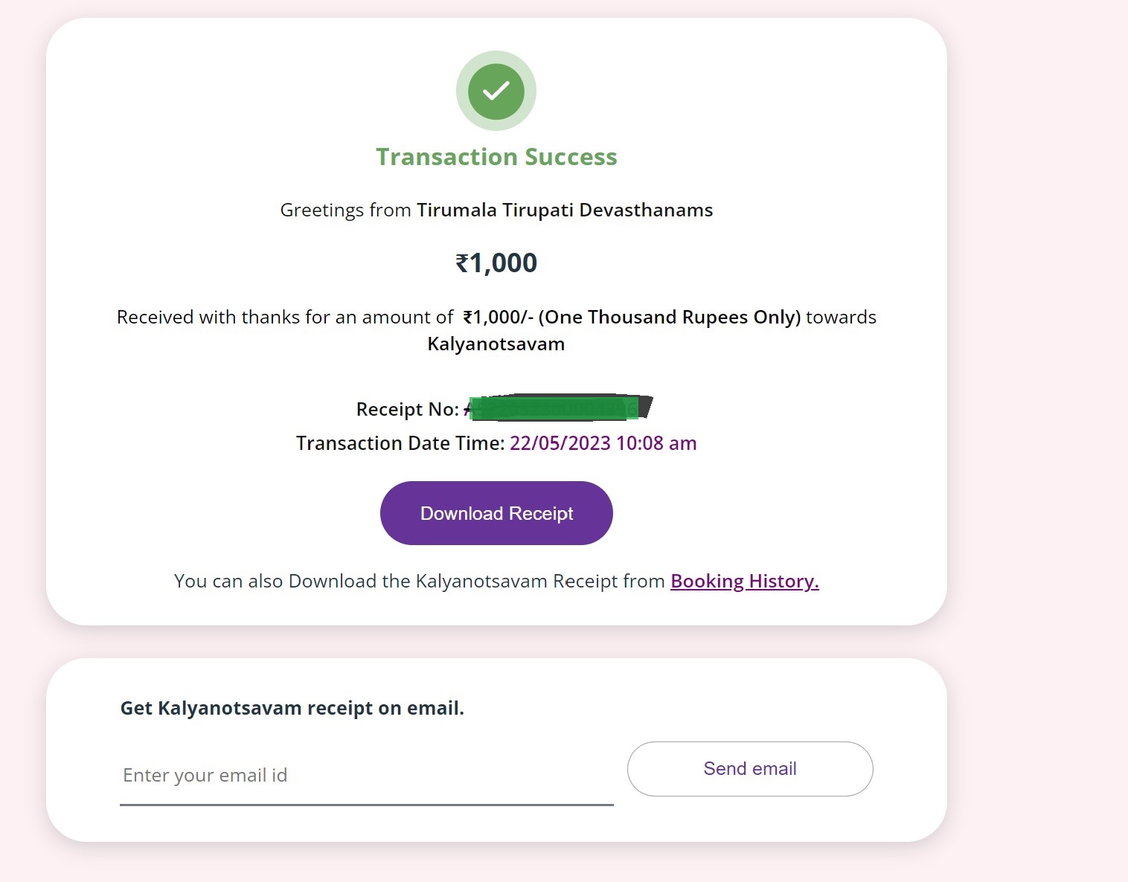Screen dimensions: 1128x882
Task: Open the Booking History link
Action: 745,581
